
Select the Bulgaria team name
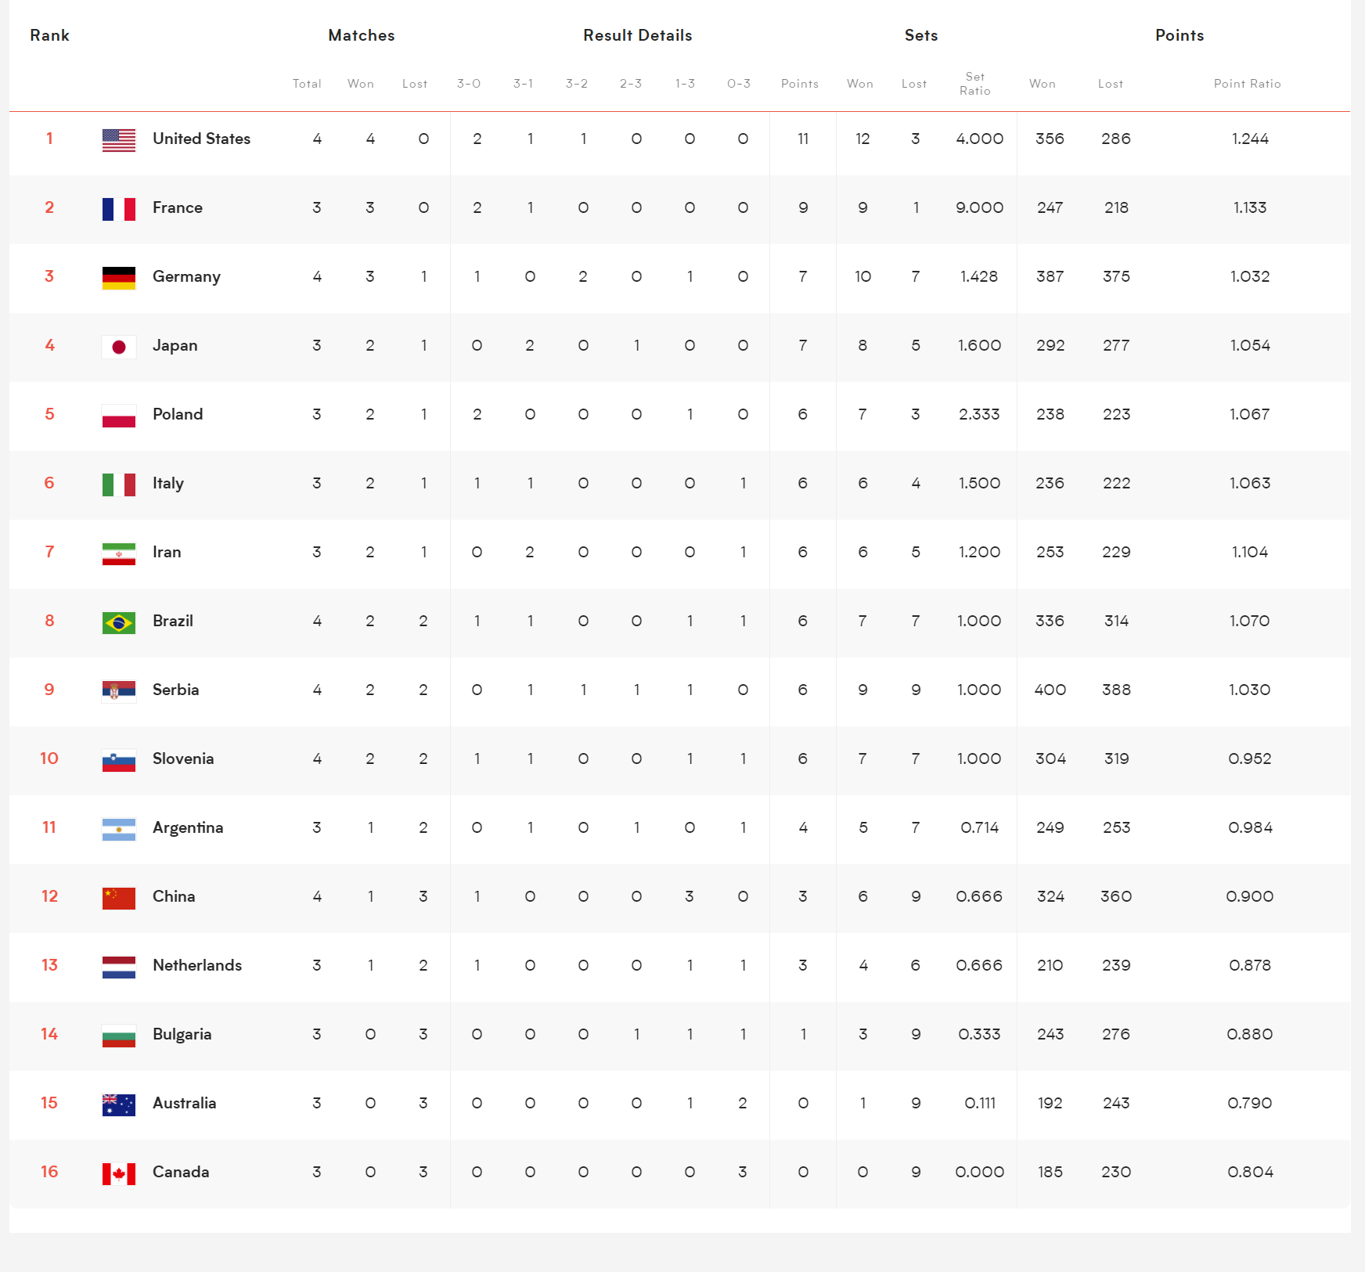[x=182, y=1034]
